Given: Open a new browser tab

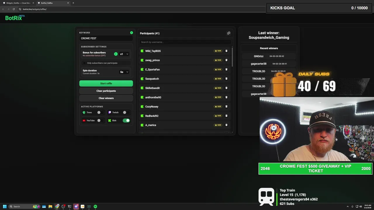Looking at the screenshot, I should (73, 3).
